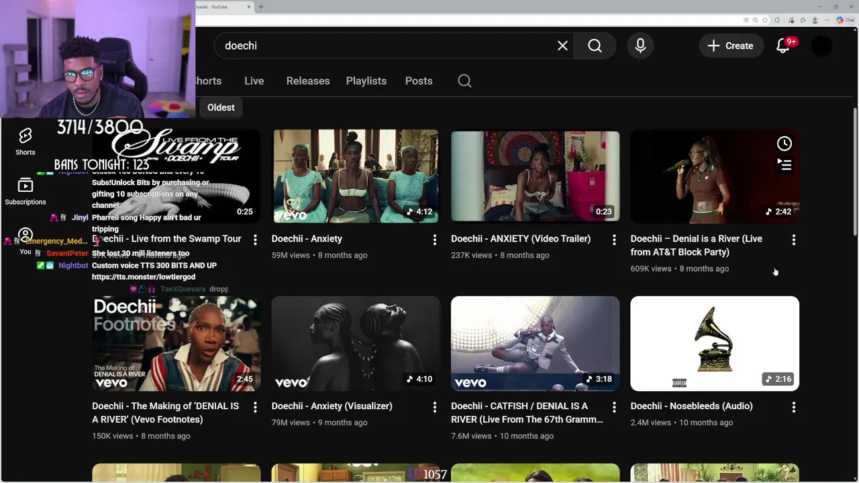The width and height of the screenshot is (859, 483).
Task: Click the '2.4M views' text under Nosebleeds
Action: 650,423
